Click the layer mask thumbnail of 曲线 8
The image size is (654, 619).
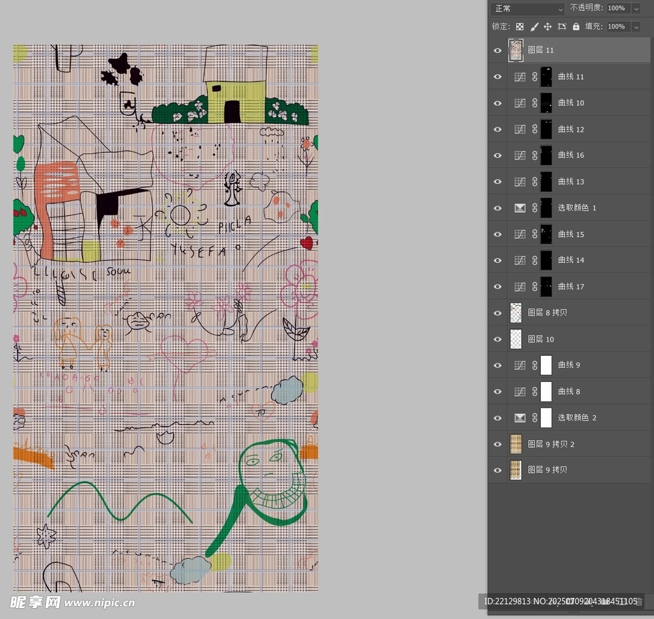[546, 392]
